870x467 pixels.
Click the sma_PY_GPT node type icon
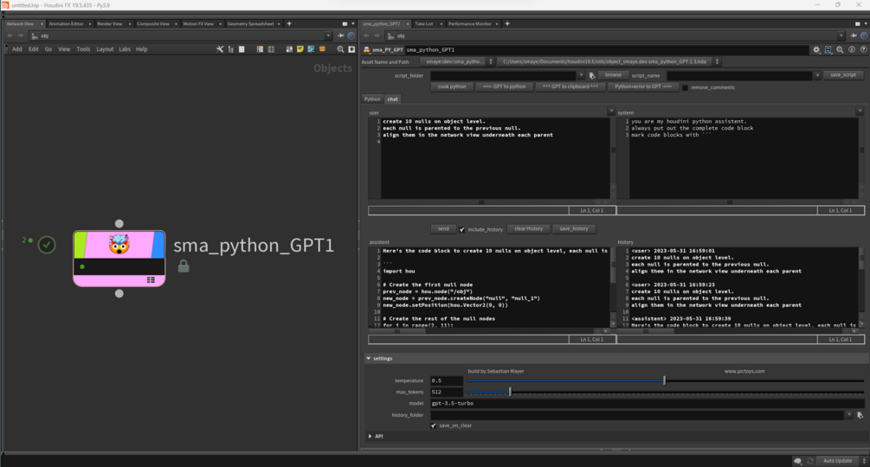pyautogui.click(x=367, y=50)
